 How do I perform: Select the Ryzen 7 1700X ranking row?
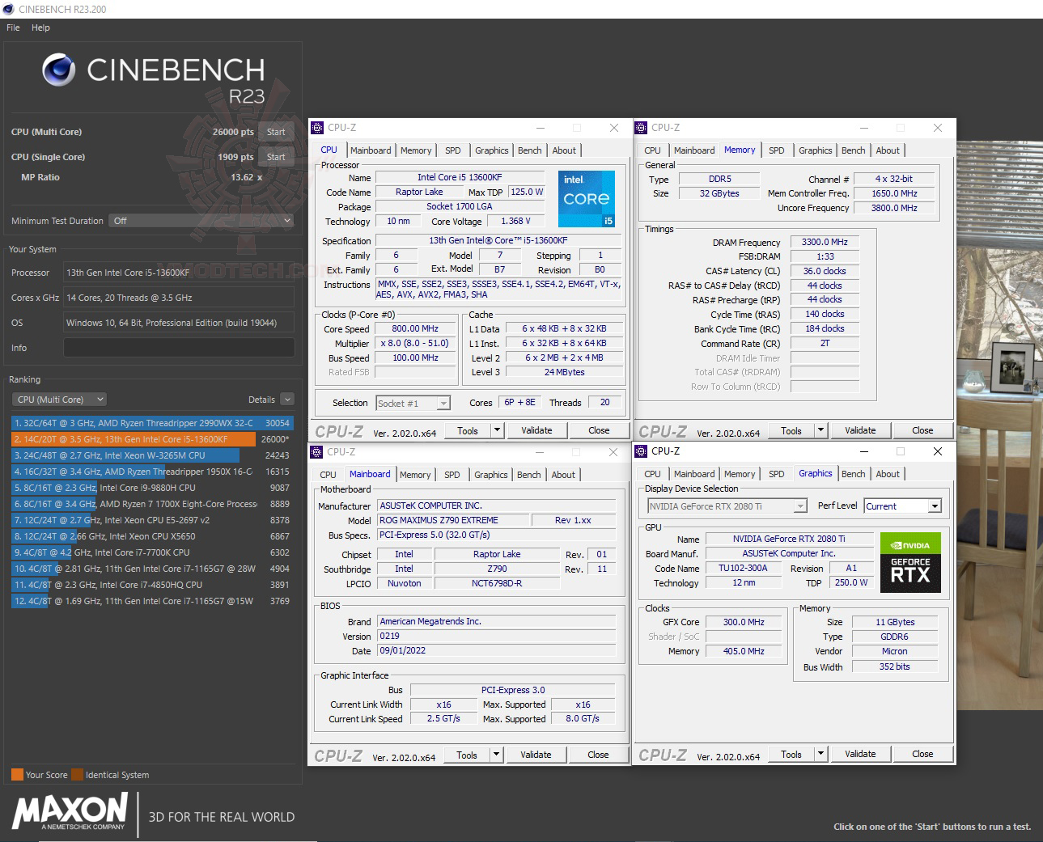pyautogui.click(x=152, y=504)
